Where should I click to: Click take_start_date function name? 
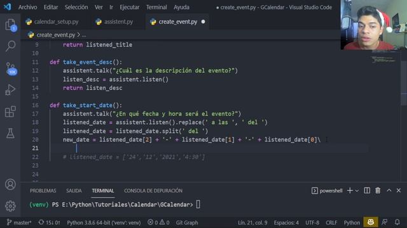tap(88, 105)
